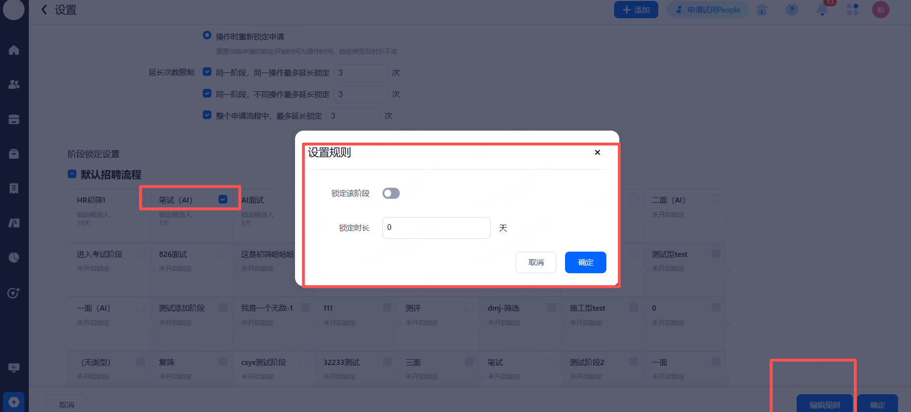911x412 pixels.
Task: Open the gift icon in the top bar
Action: point(762,10)
